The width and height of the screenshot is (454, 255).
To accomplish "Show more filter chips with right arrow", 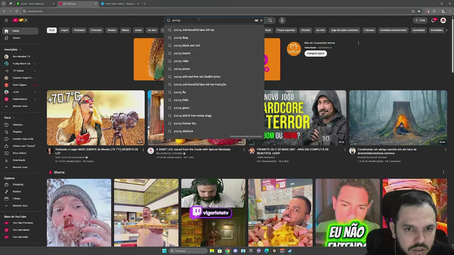I will 446,30.
